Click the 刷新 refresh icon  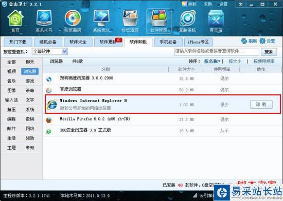point(244,41)
